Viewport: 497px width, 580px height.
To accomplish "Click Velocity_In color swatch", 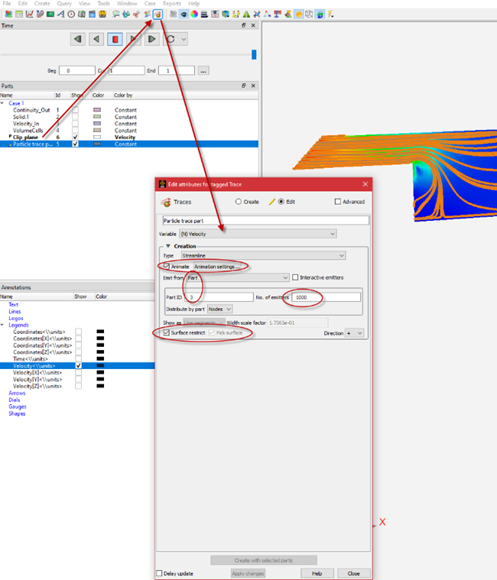I will pos(97,124).
